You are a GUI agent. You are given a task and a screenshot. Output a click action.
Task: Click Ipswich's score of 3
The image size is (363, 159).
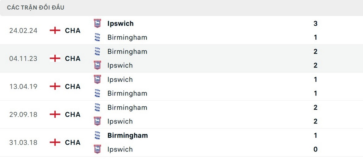coord(315,23)
